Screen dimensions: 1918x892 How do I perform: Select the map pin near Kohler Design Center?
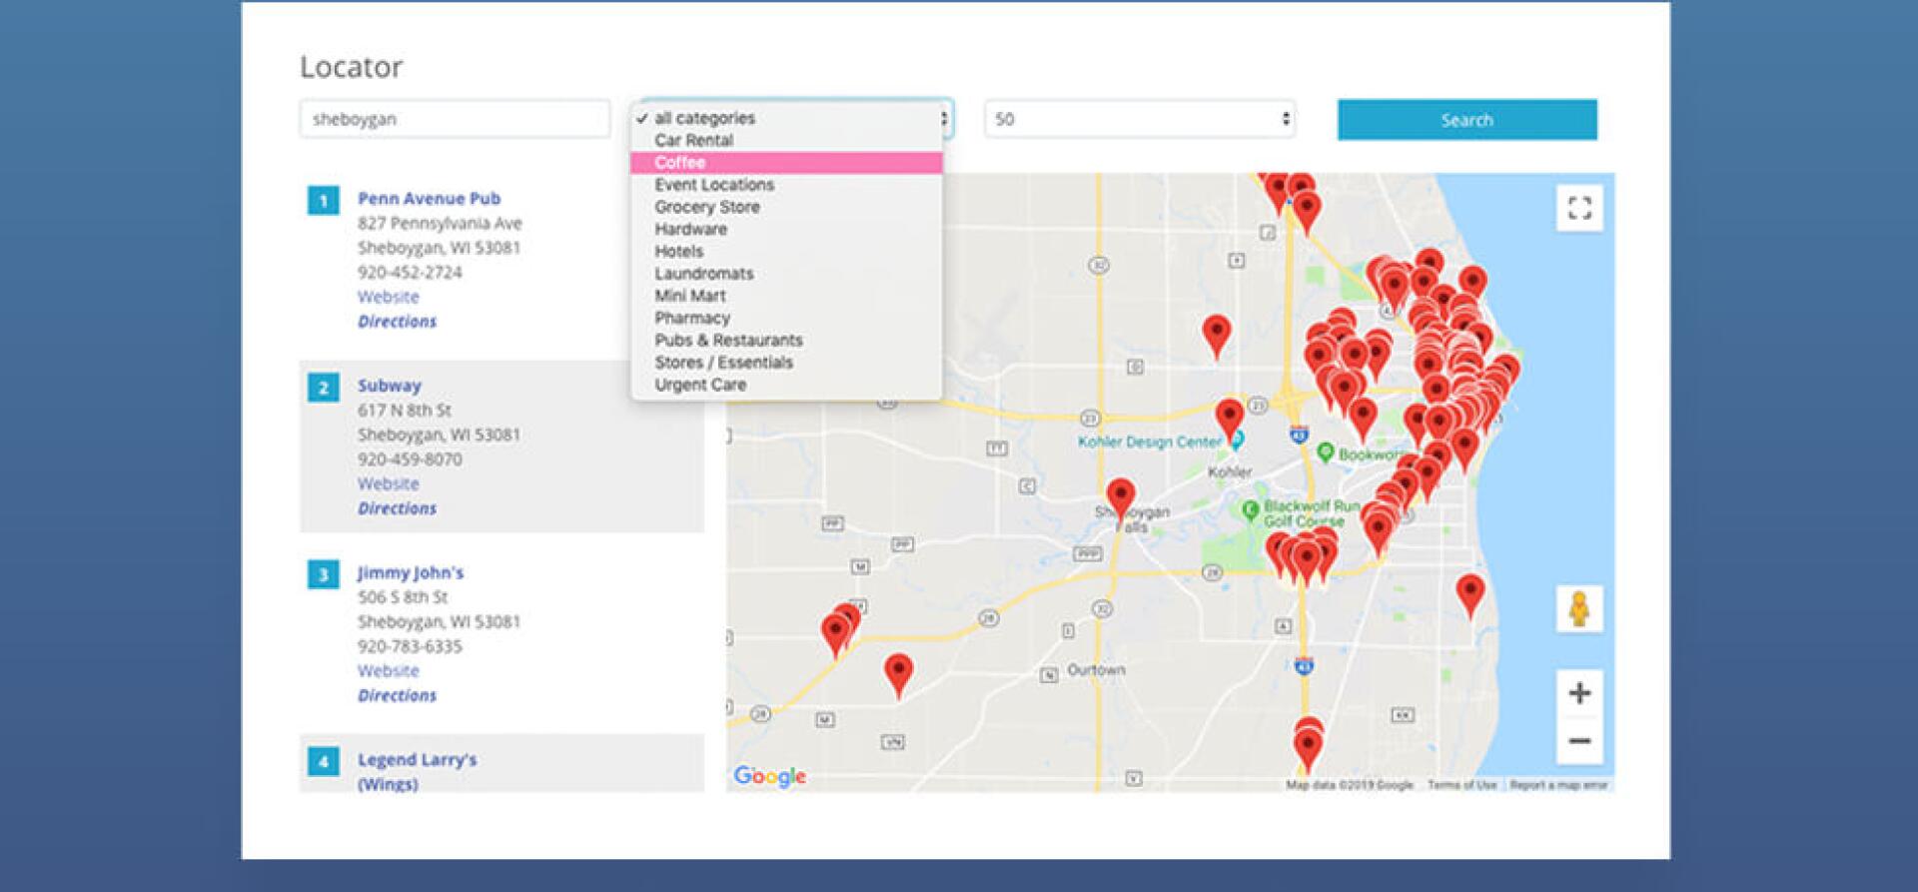[x=1230, y=419]
